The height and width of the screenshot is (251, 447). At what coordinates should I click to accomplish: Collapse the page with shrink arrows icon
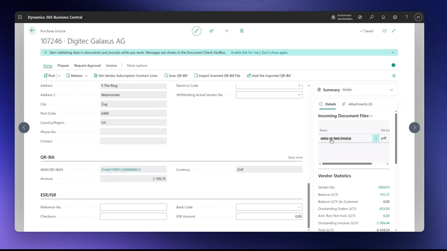point(394,31)
